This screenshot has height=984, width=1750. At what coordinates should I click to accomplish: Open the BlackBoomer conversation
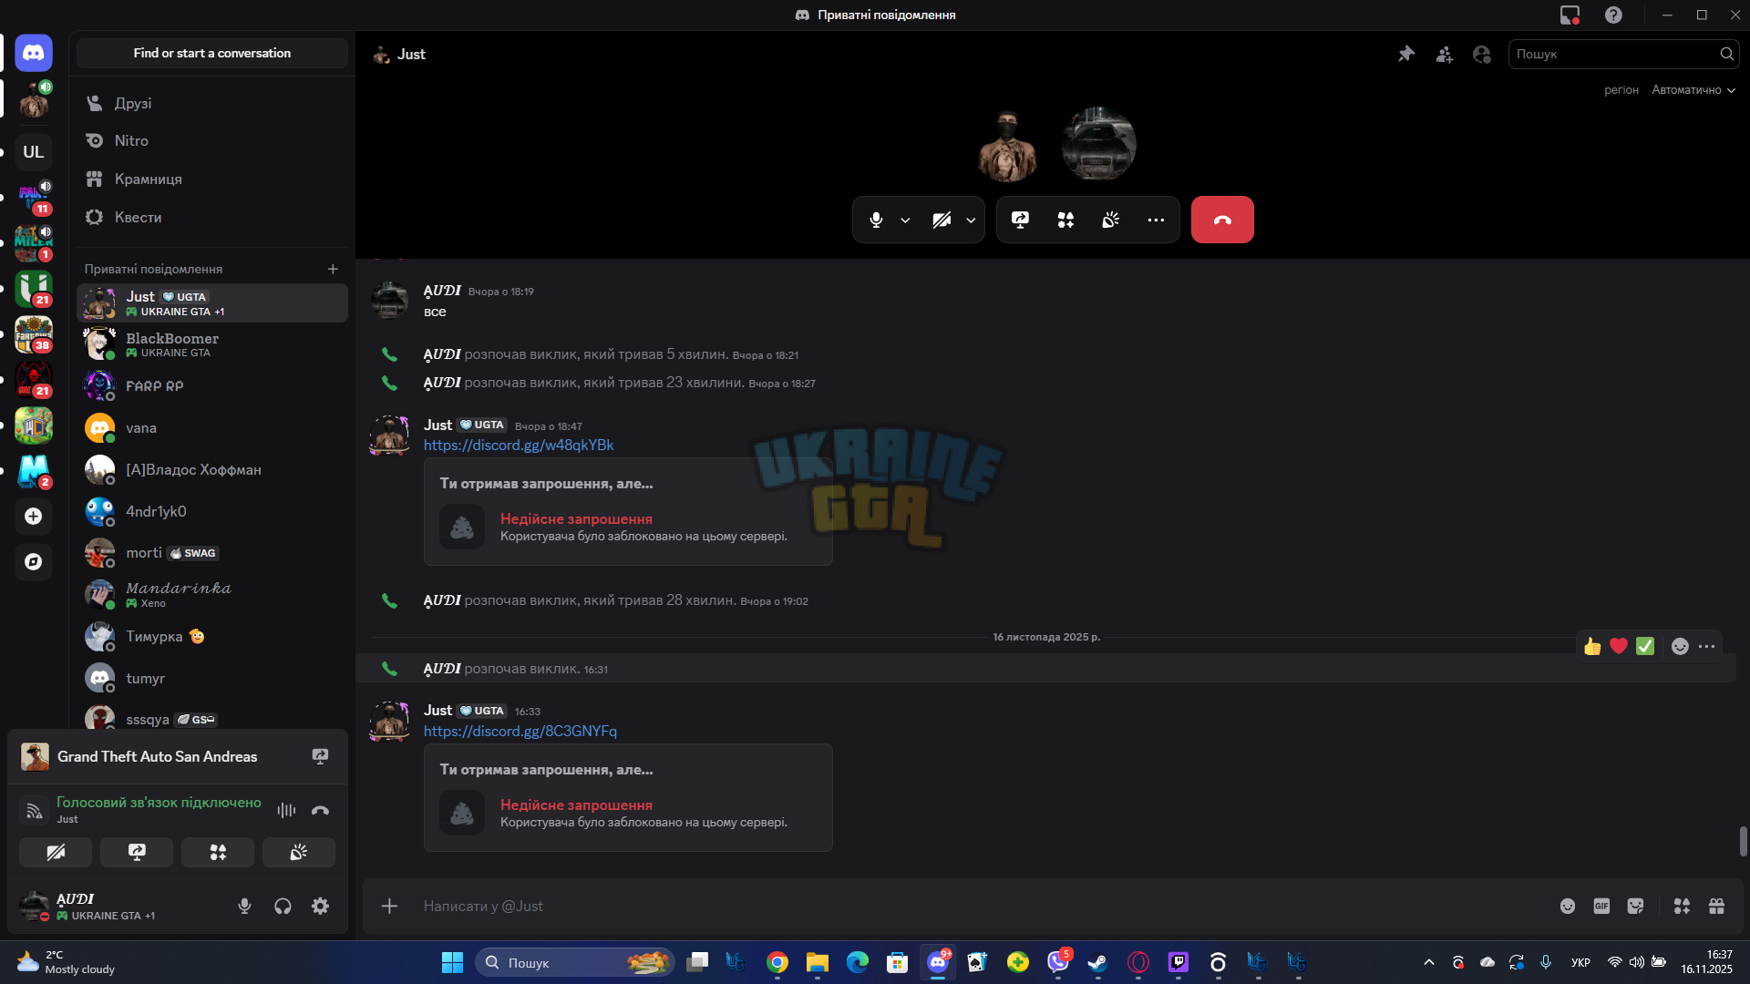click(212, 344)
